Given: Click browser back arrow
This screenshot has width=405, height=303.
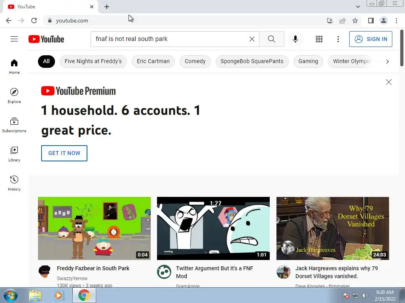Looking at the screenshot, I should 9,21.
